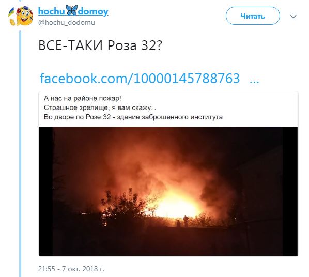Open the hochu domoy display name link

click(x=73, y=11)
